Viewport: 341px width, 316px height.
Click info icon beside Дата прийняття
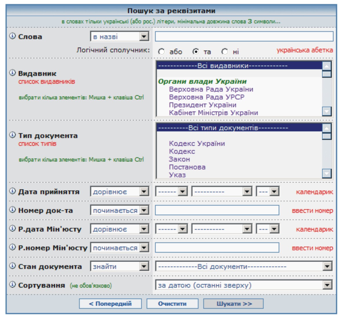point(12,191)
